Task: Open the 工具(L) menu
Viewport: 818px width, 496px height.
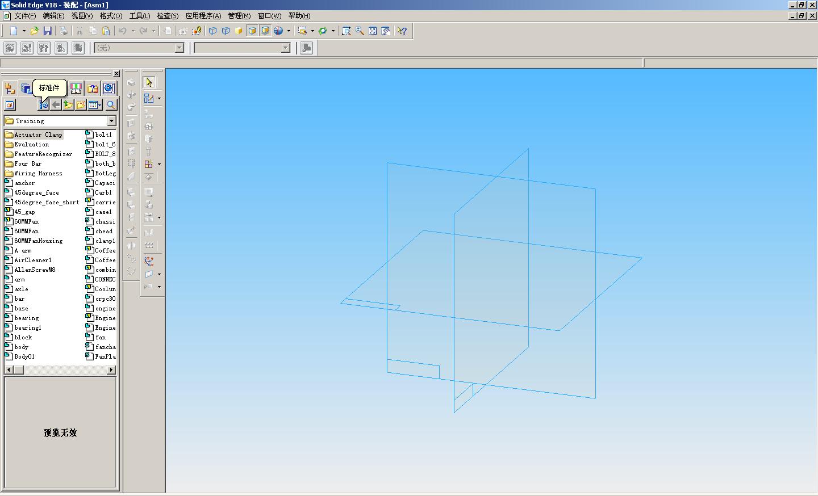Action: click(x=140, y=16)
